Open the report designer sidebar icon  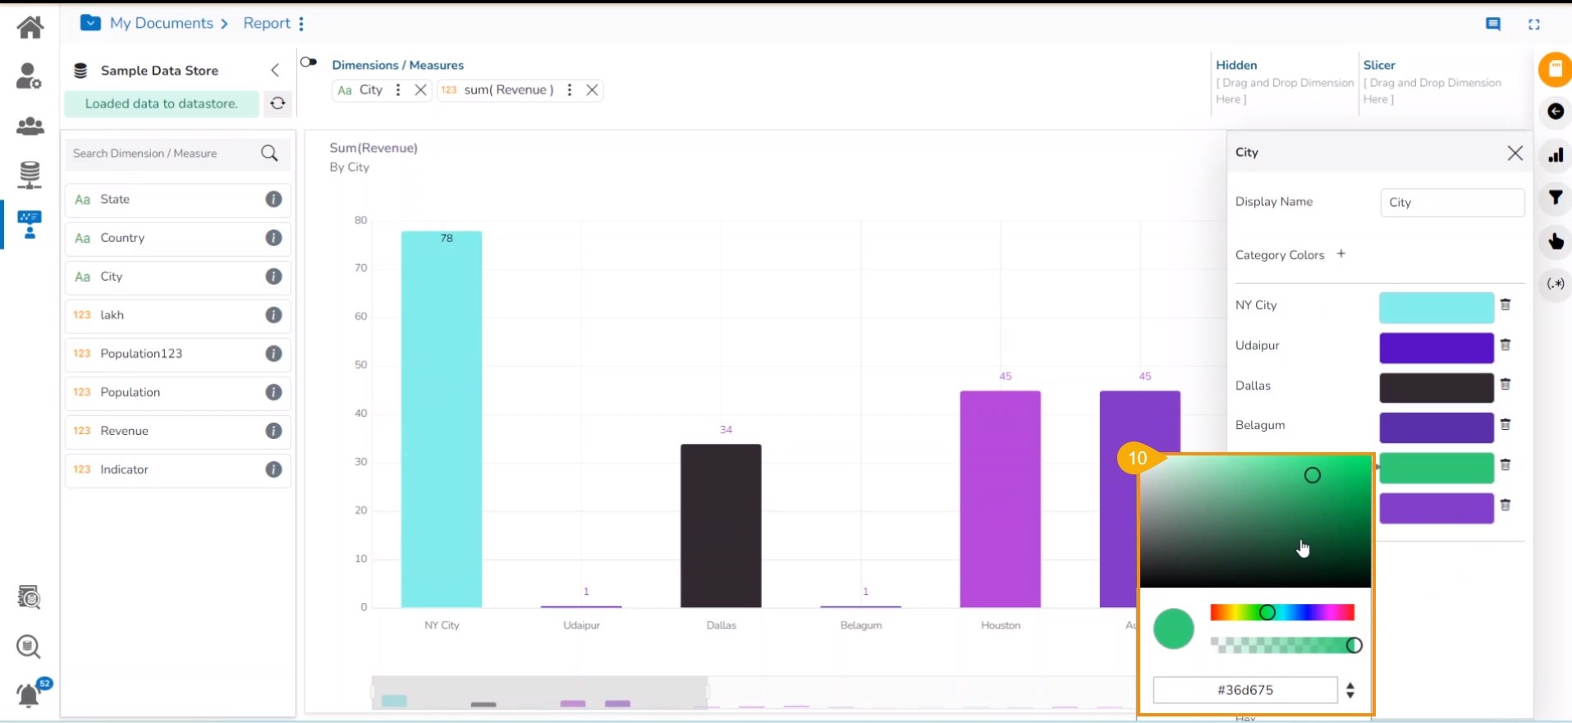(x=30, y=224)
